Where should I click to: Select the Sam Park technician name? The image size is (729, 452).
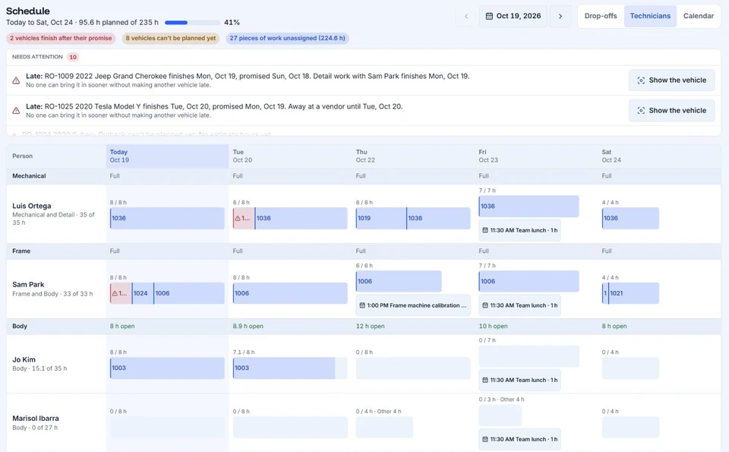pyautogui.click(x=28, y=284)
